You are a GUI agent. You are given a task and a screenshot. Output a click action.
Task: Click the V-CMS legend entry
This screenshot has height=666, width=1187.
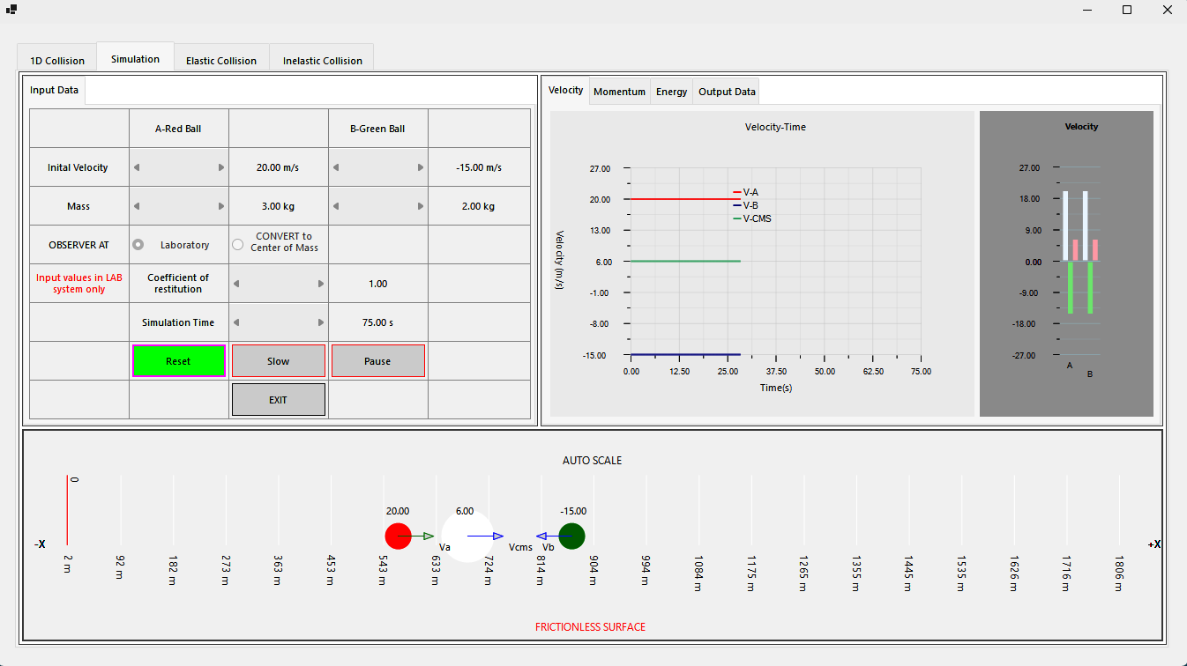click(x=752, y=218)
